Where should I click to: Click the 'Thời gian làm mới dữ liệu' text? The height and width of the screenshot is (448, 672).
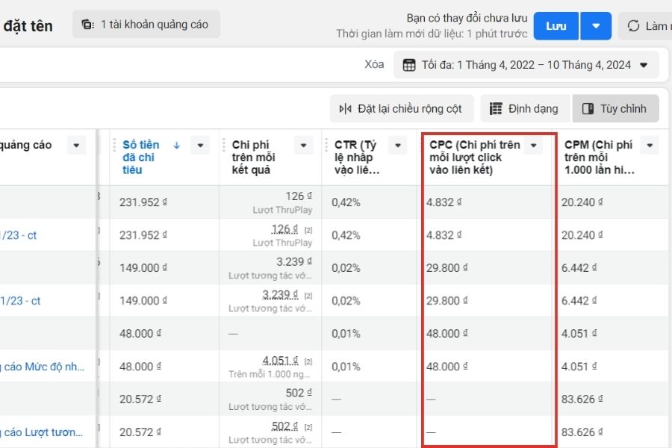tap(432, 34)
